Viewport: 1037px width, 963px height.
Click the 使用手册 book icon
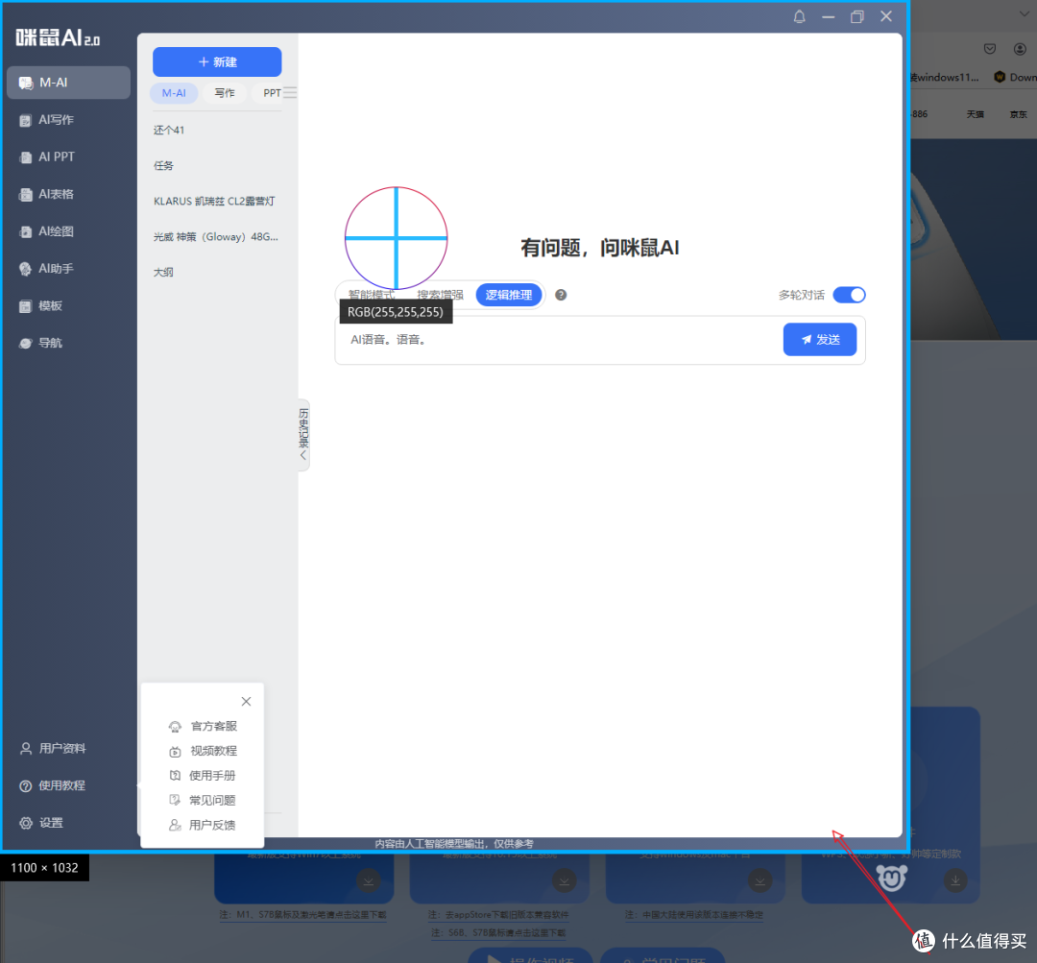pyautogui.click(x=175, y=776)
